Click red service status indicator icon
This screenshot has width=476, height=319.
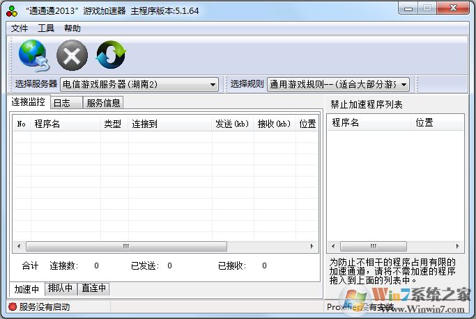(x=12, y=306)
